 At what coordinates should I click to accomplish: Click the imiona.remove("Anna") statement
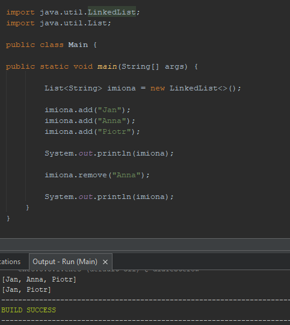pyautogui.click(x=97, y=175)
